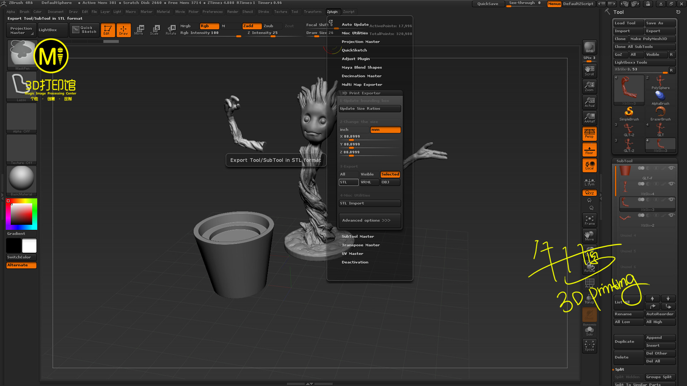Open the Zplugin menu

332,12
